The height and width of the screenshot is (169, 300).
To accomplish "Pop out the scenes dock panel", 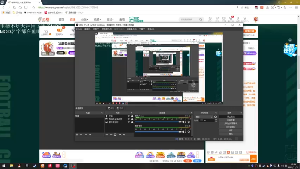I will 102,113.
